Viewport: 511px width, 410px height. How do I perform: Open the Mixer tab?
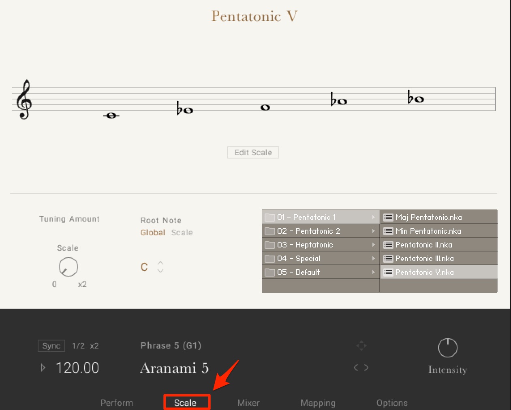248,403
